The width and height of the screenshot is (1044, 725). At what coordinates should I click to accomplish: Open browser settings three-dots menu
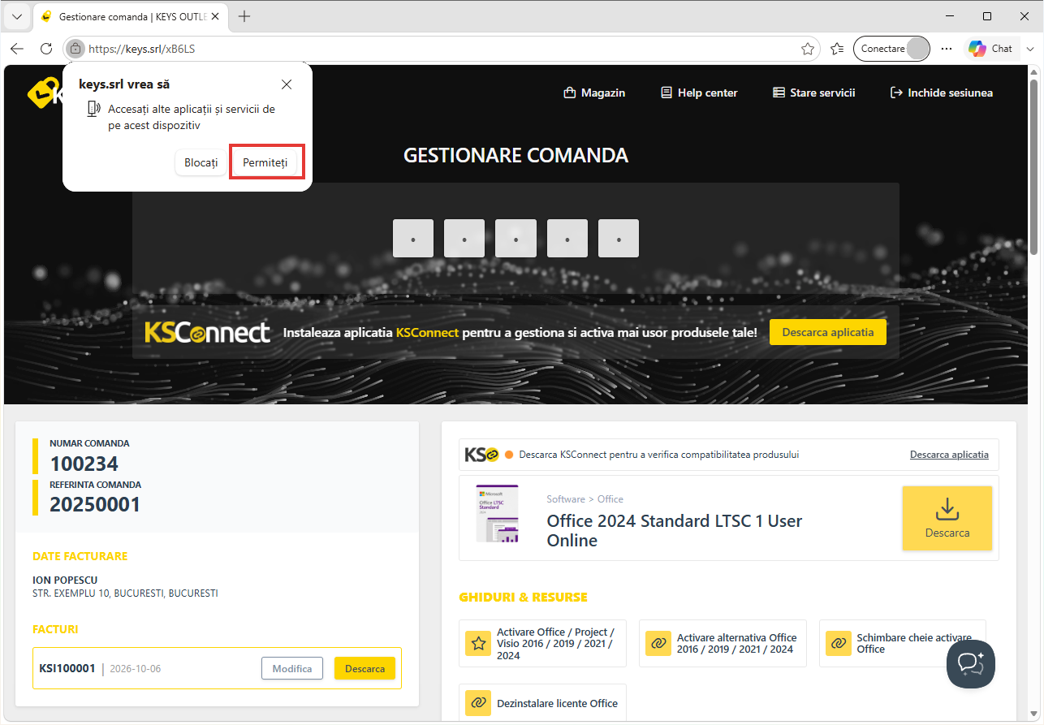click(947, 49)
